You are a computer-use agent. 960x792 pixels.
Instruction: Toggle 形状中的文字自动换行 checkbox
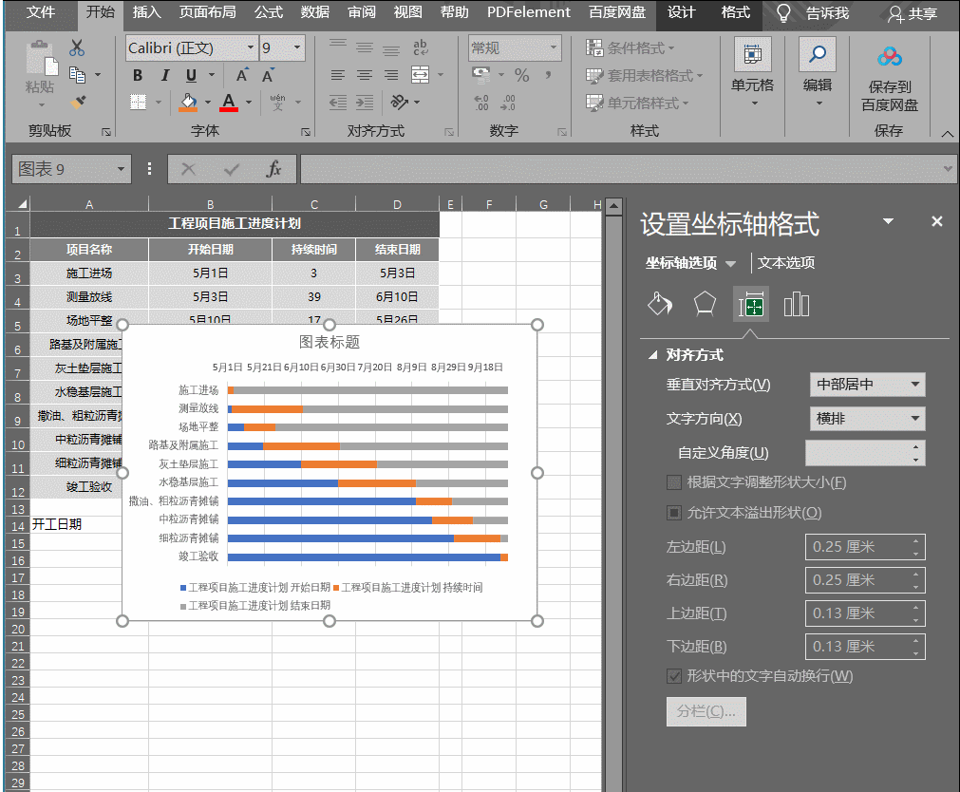(673, 676)
